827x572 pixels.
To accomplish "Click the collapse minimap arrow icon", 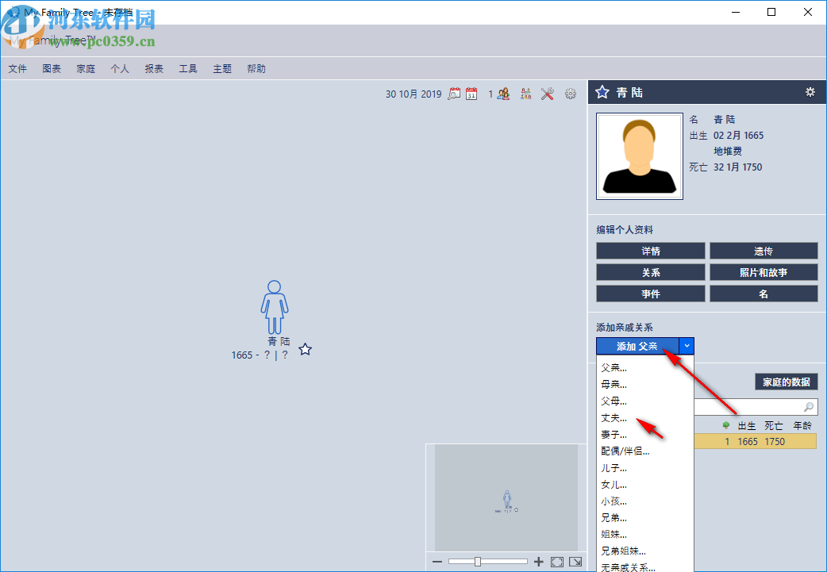I will click(575, 562).
